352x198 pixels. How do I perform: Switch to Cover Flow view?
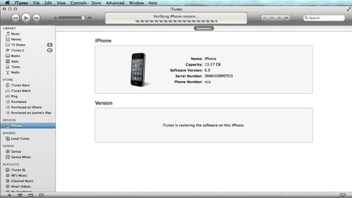click(286, 18)
